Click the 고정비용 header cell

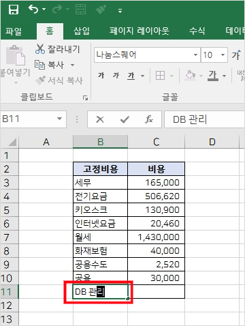[x=101, y=169]
